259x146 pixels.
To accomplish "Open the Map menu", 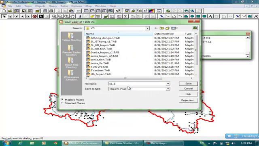I will [x=89, y=6].
